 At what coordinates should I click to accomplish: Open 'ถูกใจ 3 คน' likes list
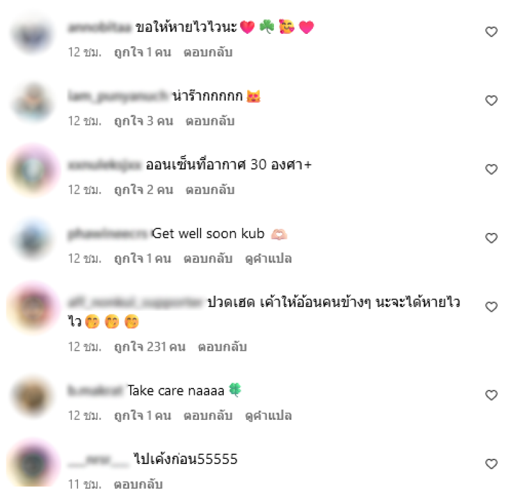[x=143, y=121]
